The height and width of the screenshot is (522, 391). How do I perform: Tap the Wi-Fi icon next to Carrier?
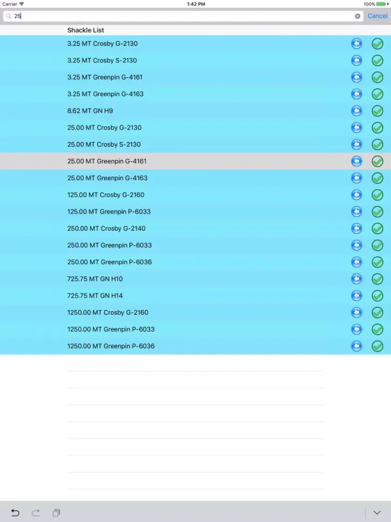tap(21, 4)
